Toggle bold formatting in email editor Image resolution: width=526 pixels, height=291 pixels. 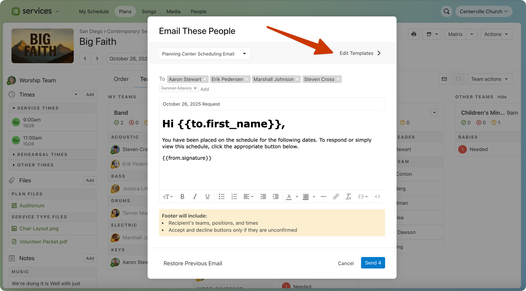tap(182, 197)
